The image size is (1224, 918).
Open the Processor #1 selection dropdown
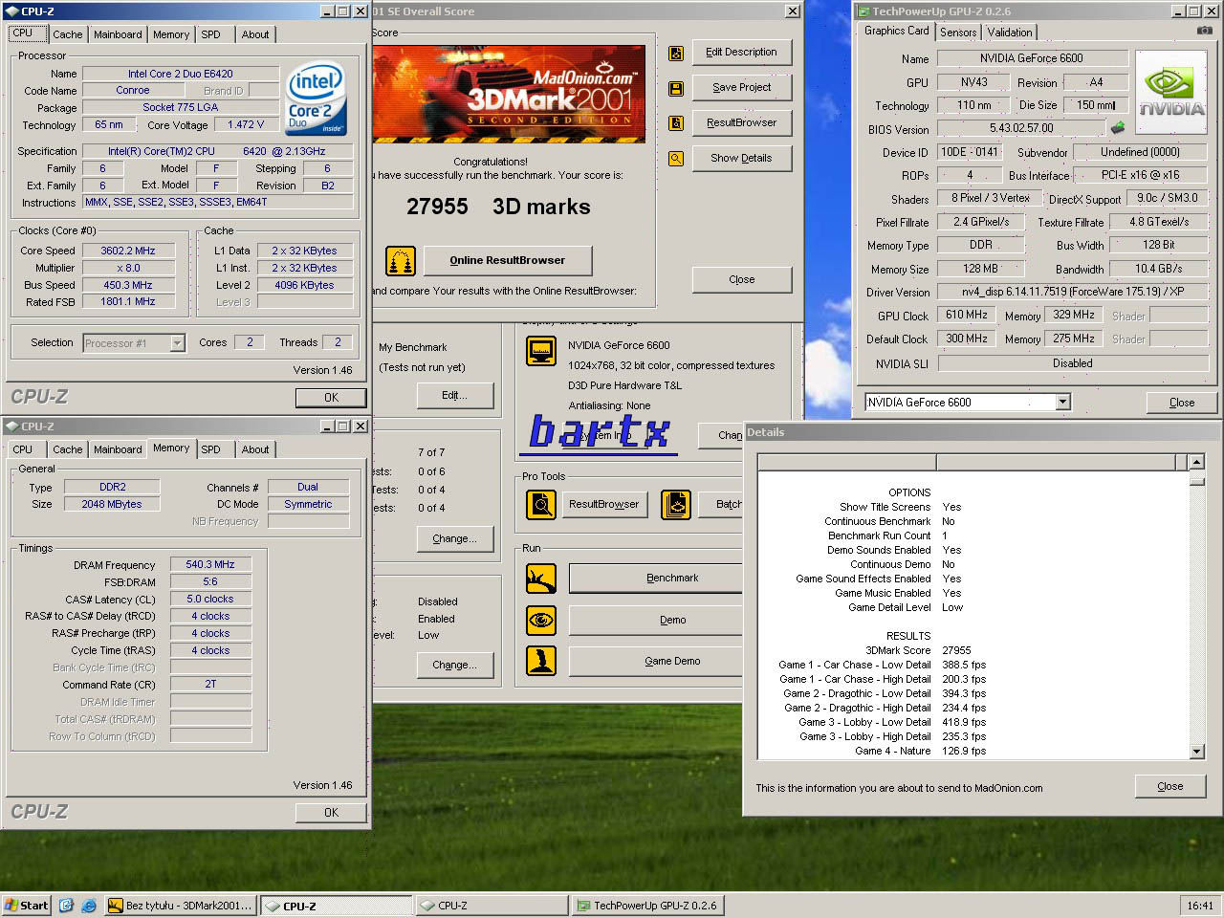pyautogui.click(x=177, y=342)
